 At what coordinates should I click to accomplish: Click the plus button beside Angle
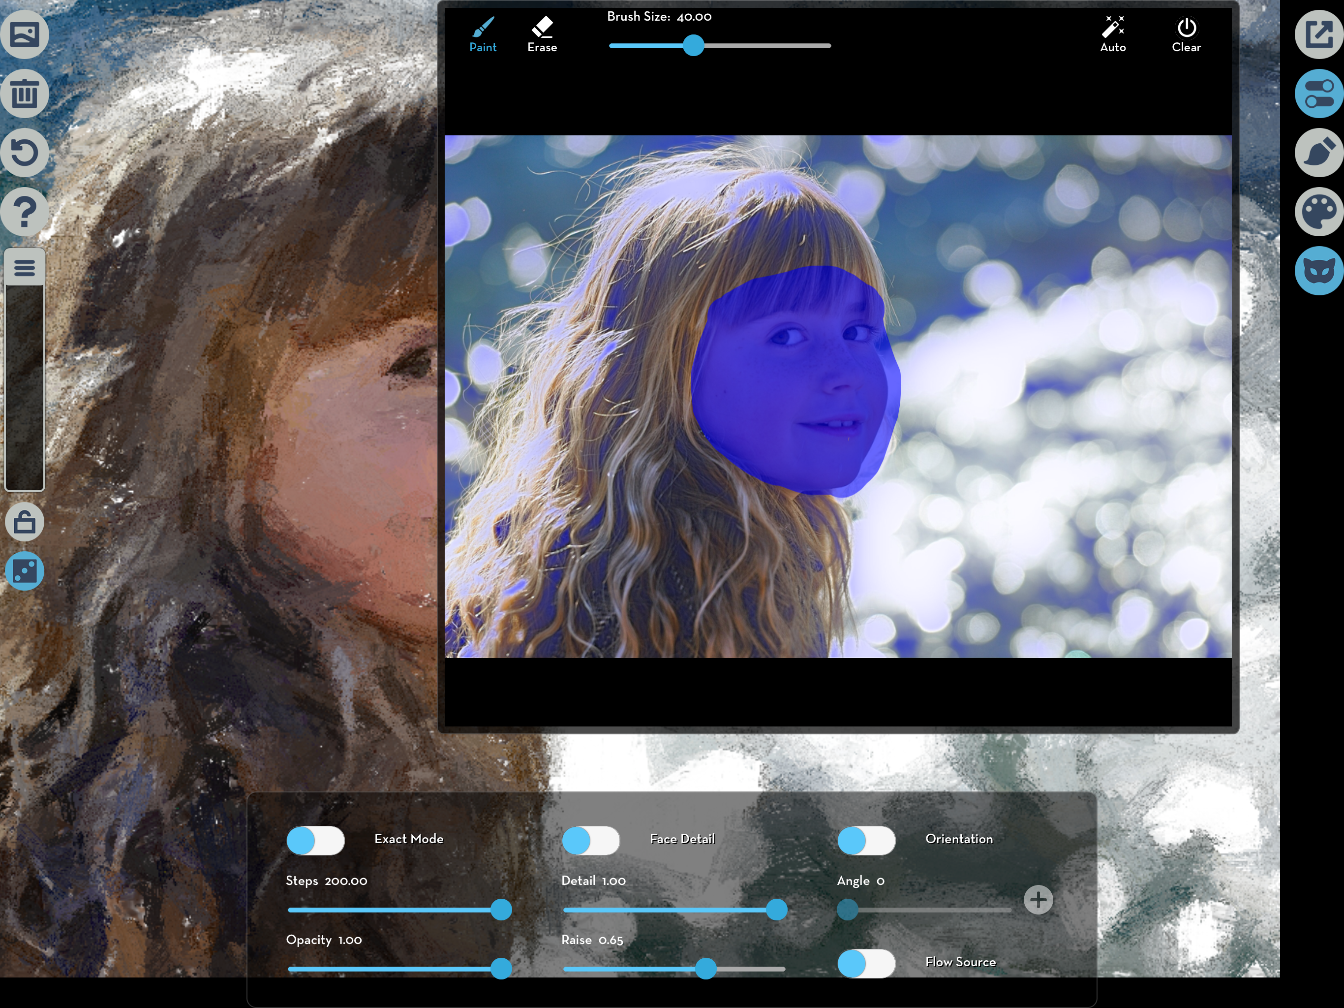1038,899
